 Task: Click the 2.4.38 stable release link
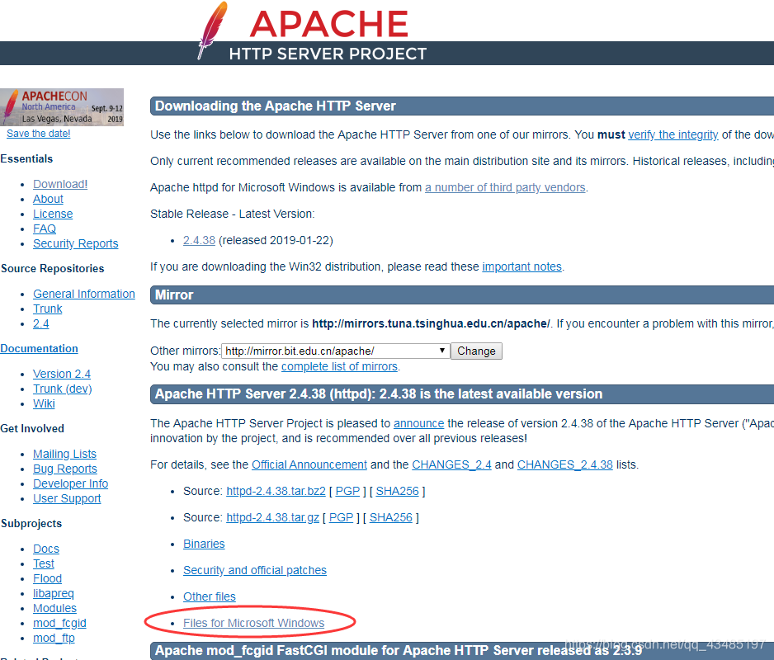[x=199, y=240]
